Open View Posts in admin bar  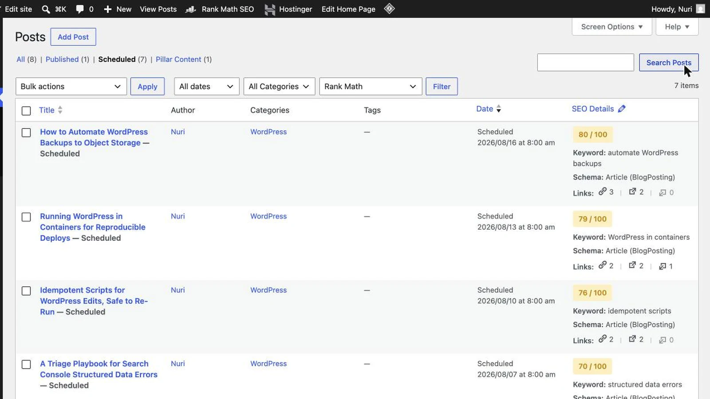coord(158,9)
